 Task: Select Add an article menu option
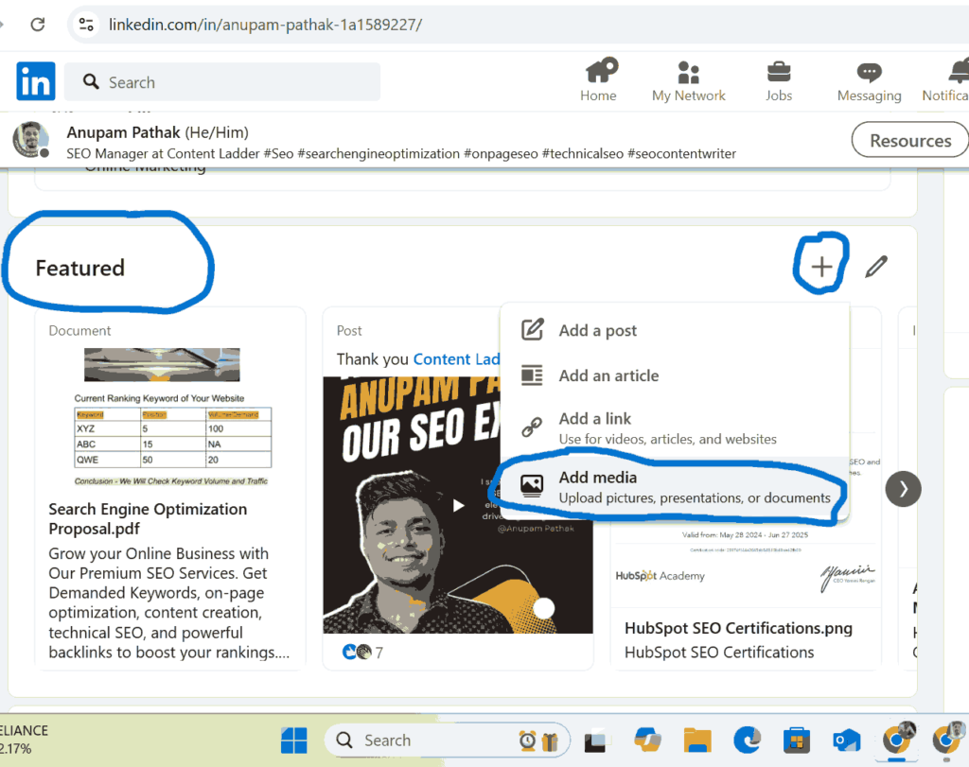(608, 375)
